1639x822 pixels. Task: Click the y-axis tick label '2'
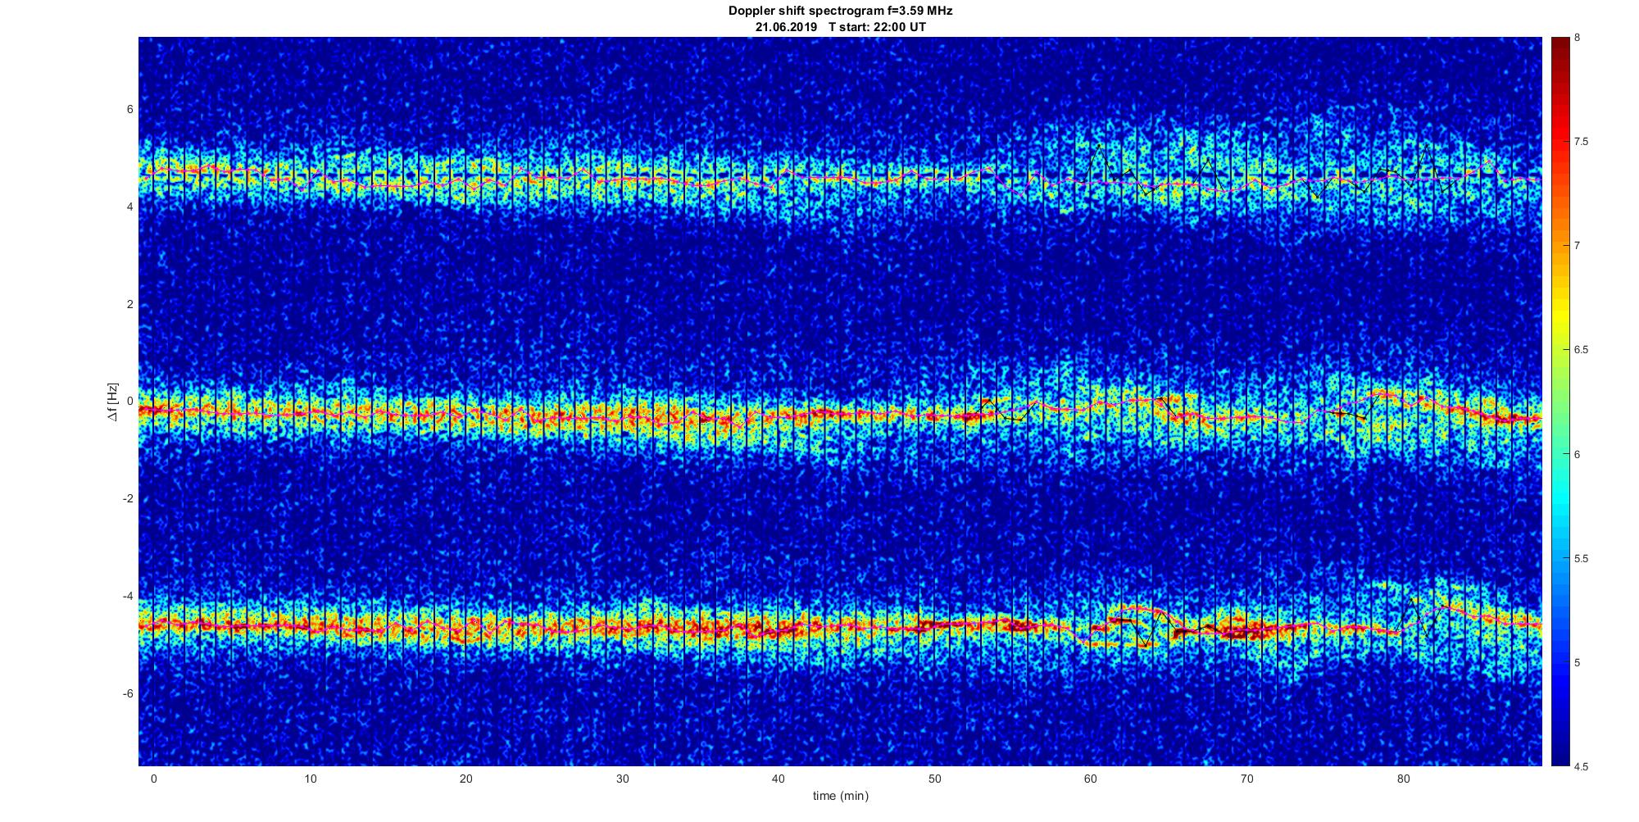pyautogui.click(x=129, y=304)
